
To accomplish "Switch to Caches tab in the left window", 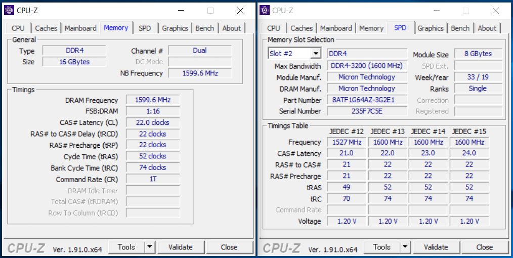I will [x=46, y=28].
